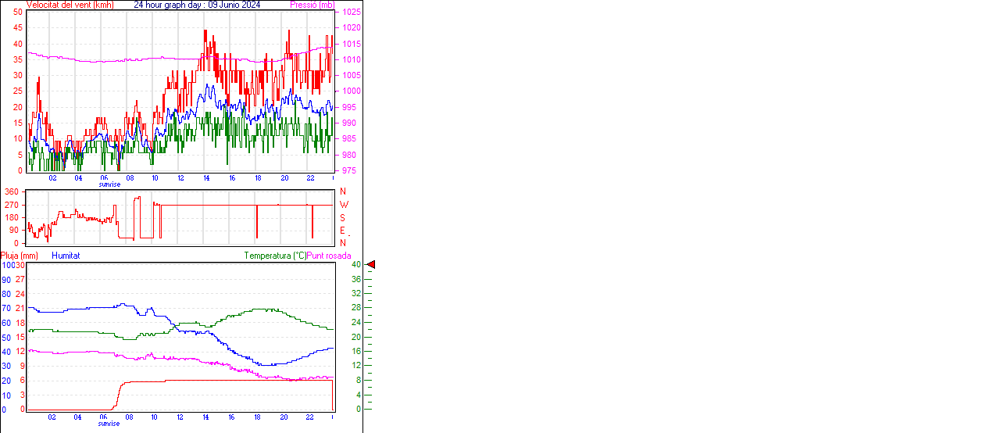1000x433 pixels.
Task: Click the 'Humitat' legend label
Action: tap(66, 256)
